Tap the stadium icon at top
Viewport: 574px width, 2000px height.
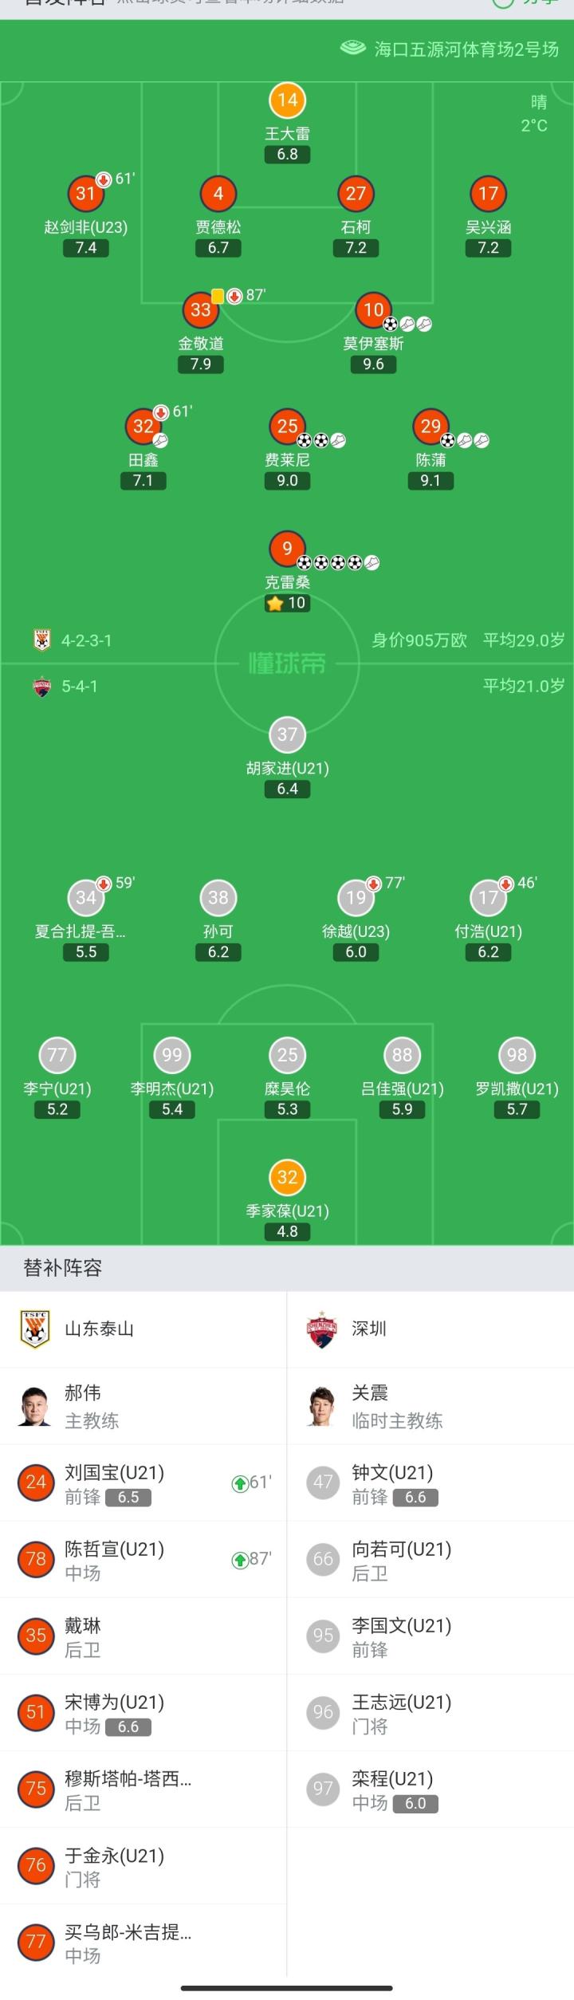[x=352, y=49]
